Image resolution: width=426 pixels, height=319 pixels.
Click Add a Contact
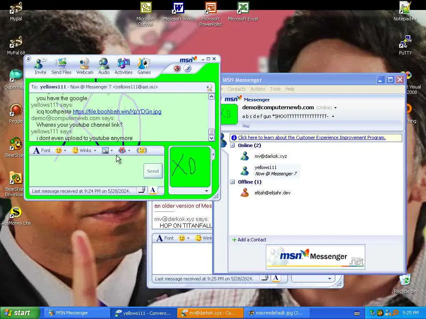tap(249, 240)
